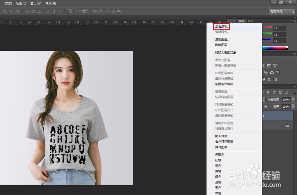Toggle the lock icon in the Layers panel
The image size is (297, 195).
point(266,106)
